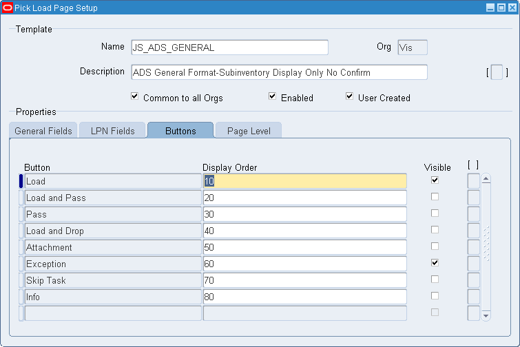Image resolution: width=520 pixels, height=347 pixels.
Task: Click Display Order field with value 30
Action: 305,214
